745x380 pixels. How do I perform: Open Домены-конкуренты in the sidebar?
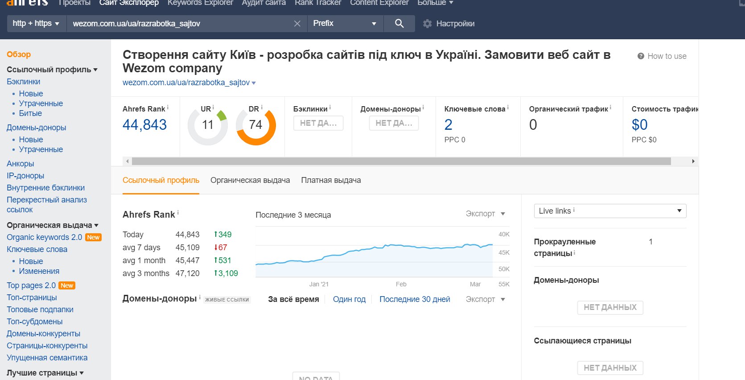[x=43, y=334]
